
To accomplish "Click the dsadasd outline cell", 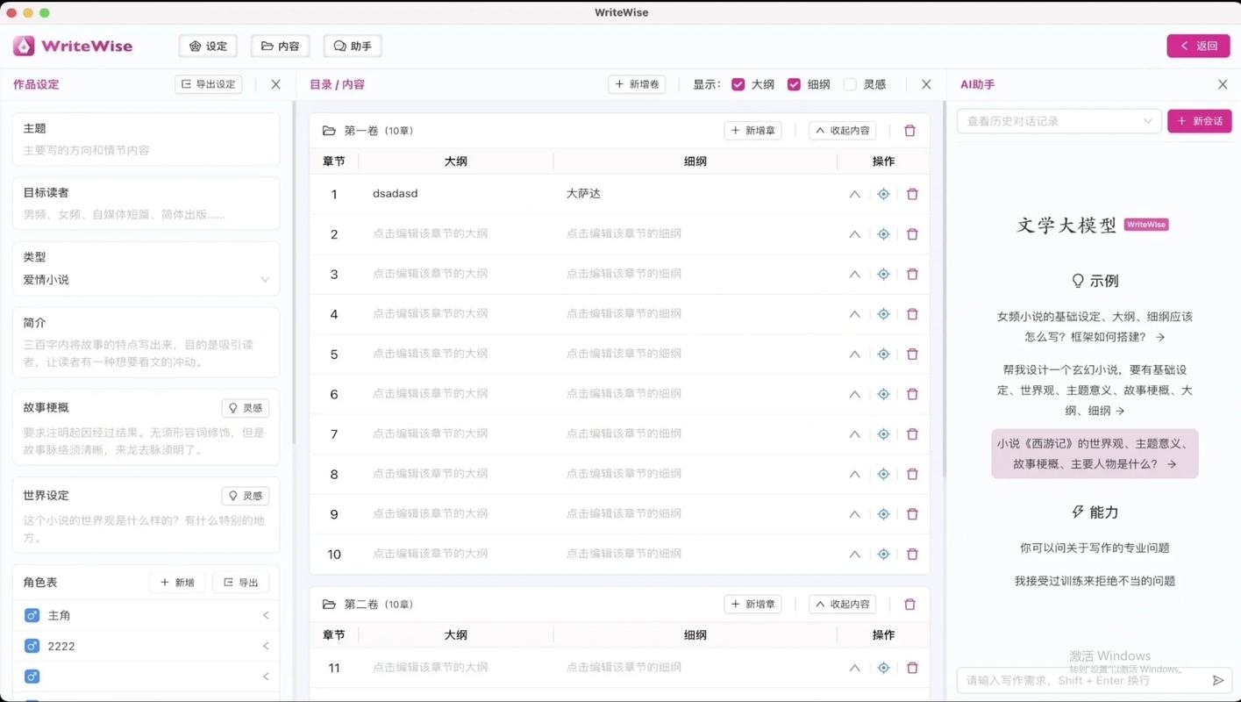I will (x=456, y=194).
